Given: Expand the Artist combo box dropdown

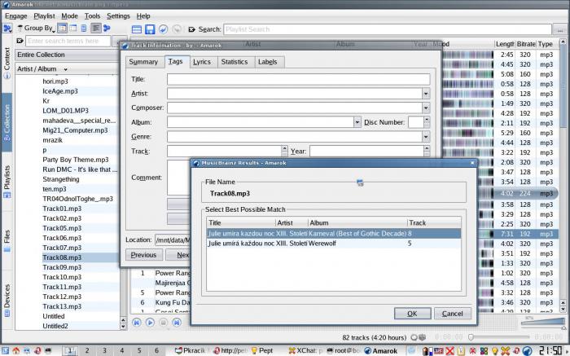Looking at the screenshot, I should pos(426,94).
